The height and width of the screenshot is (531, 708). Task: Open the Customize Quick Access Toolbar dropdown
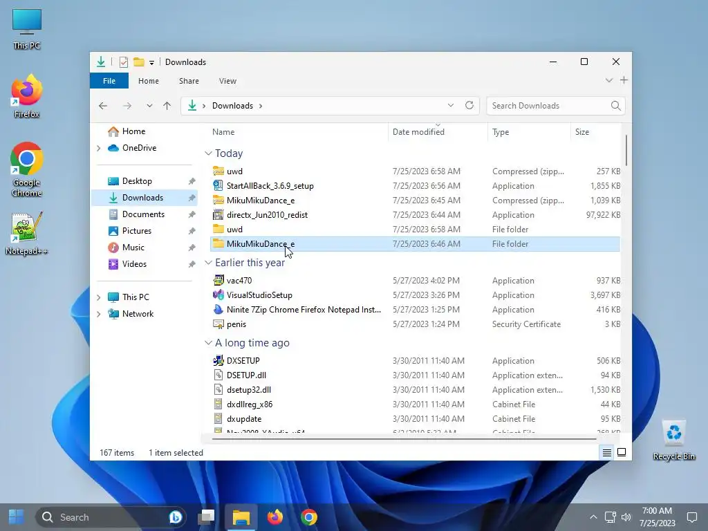click(151, 62)
